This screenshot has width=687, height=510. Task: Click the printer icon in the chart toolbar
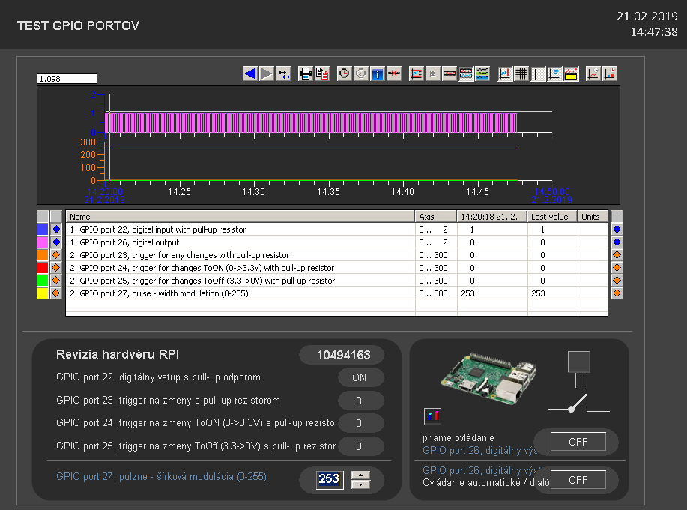[306, 73]
